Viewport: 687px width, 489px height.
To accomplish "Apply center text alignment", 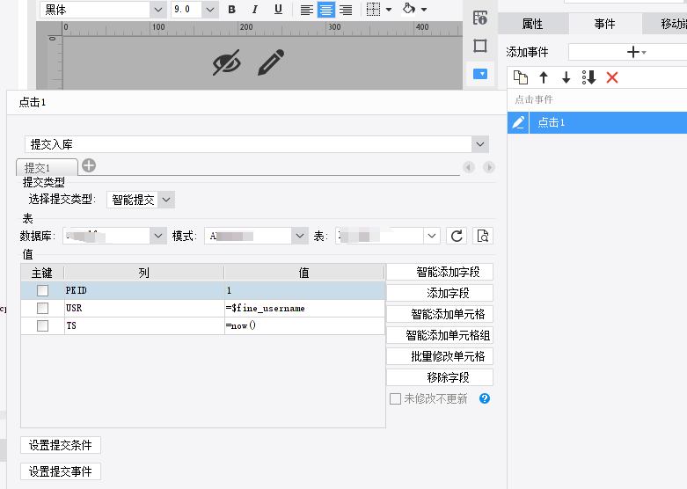I will tap(326, 10).
